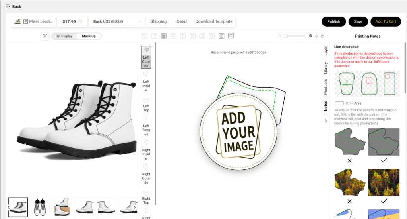This screenshot has height=219, width=407.
Task: Click the Download Template link
Action: pos(214,21)
